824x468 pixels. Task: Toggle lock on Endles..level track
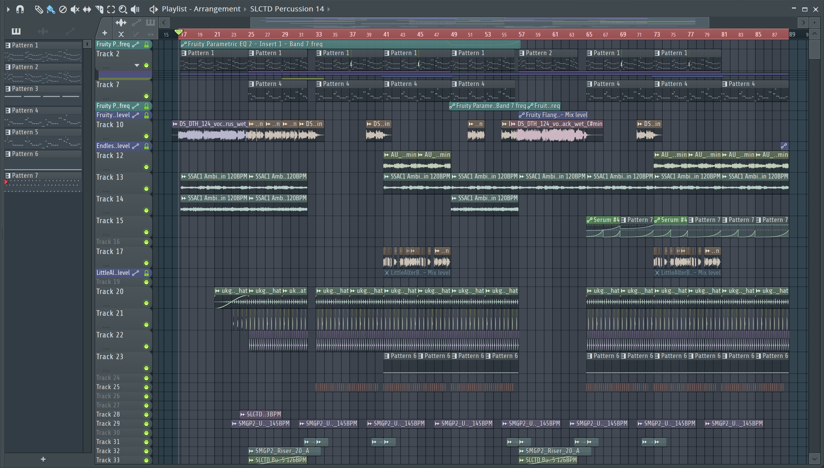coord(146,146)
